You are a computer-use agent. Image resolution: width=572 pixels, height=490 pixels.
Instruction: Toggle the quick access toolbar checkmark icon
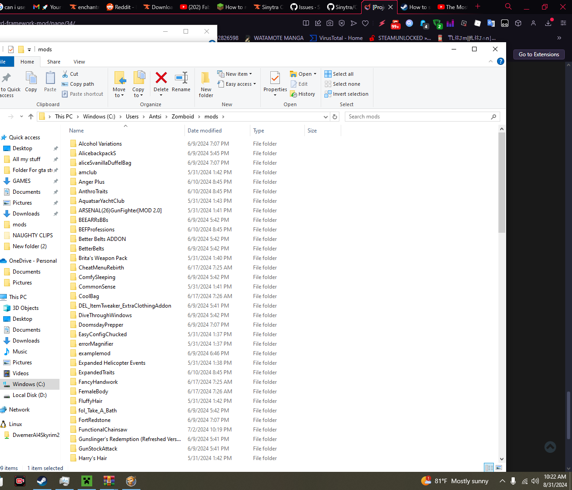[11, 49]
